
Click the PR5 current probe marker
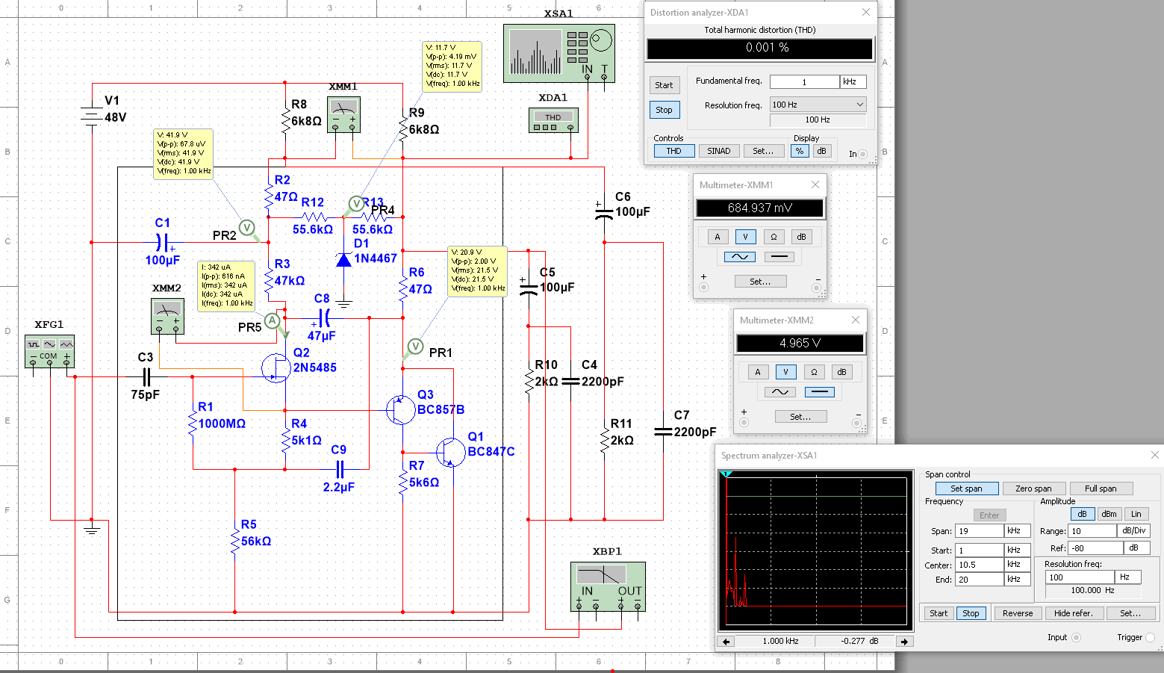point(273,322)
